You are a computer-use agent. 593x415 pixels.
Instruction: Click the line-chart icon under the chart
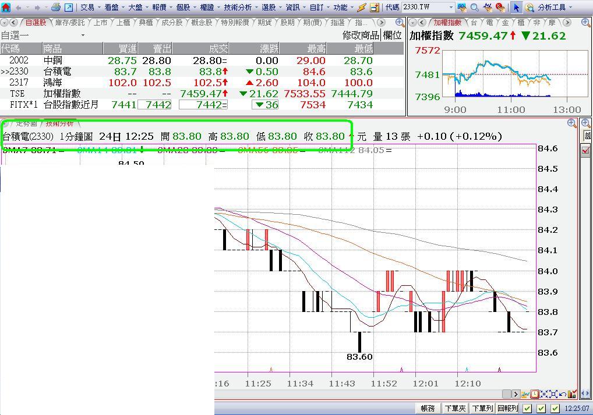[525, 394]
